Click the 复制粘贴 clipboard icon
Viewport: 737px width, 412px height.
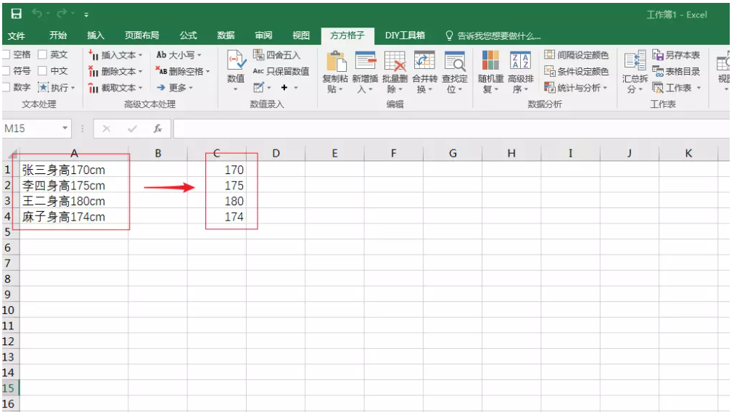click(336, 61)
